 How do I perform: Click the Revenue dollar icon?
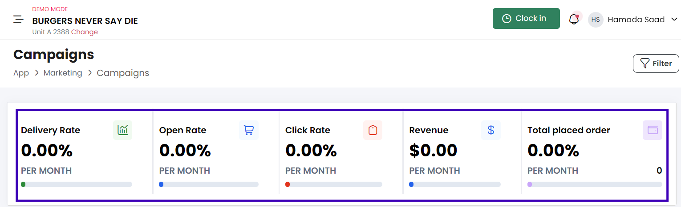click(x=491, y=130)
